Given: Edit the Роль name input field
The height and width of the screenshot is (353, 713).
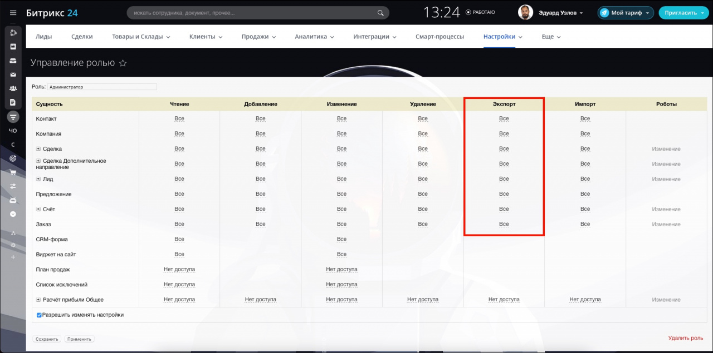Looking at the screenshot, I should pyautogui.click(x=102, y=87).
